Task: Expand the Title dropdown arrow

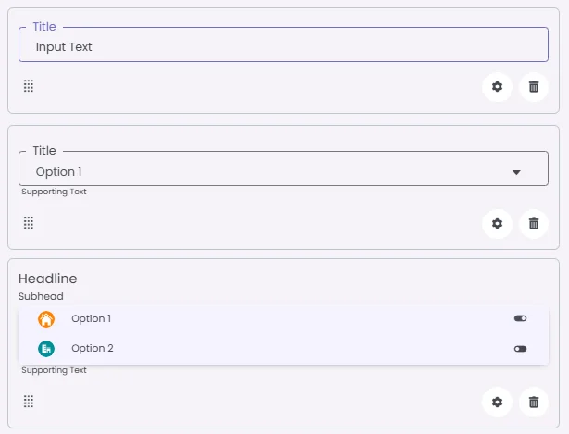Action: coord(516,172)
